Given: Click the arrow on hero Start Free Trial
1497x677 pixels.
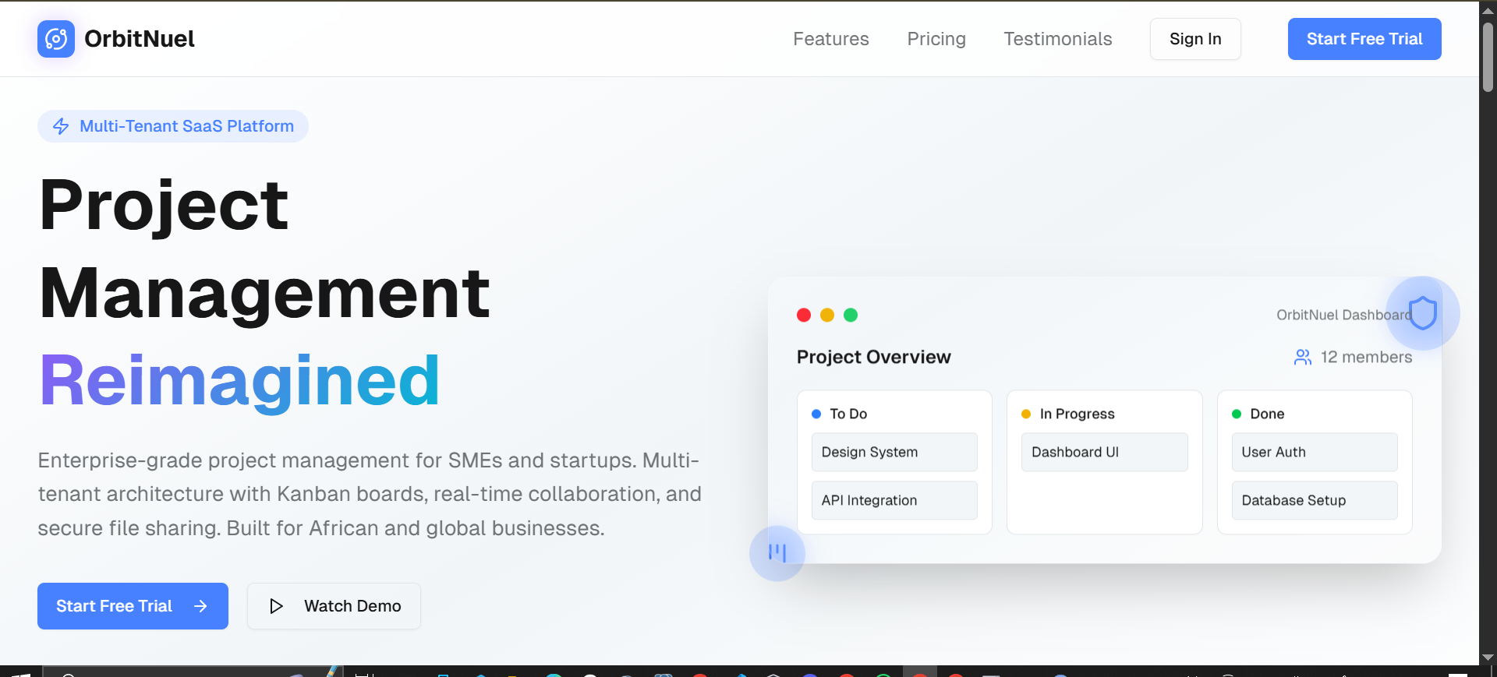Looking at the screenshot, I should pyautogui.click(x=200, y=606).
